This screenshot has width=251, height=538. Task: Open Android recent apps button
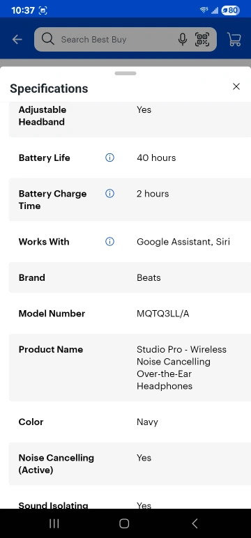click(54, 523)
